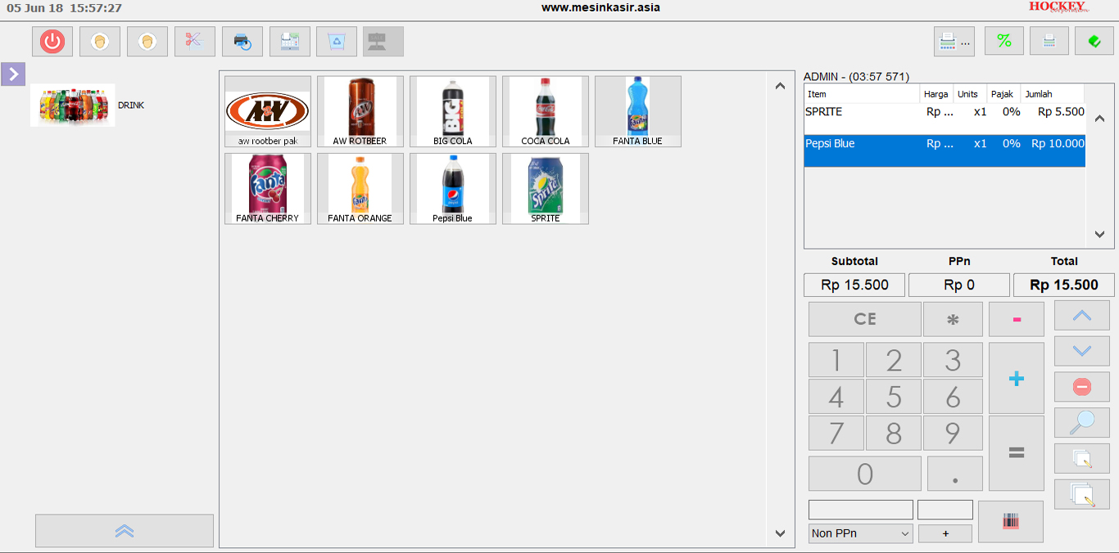Select the Pepsi Blue row in ticket list

(945, 151)
